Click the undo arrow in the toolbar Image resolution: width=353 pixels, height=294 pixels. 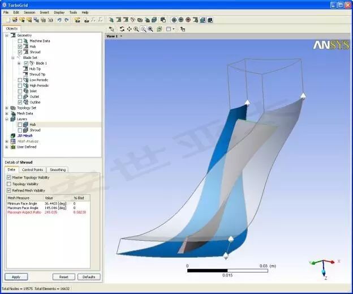[x=59, y=20]
